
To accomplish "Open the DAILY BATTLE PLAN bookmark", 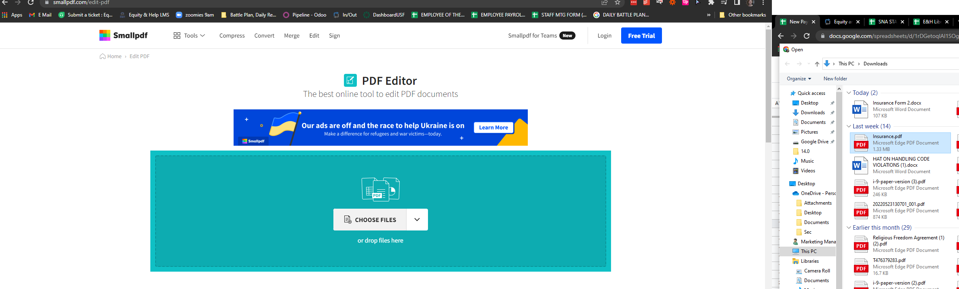I will (621, 15).
